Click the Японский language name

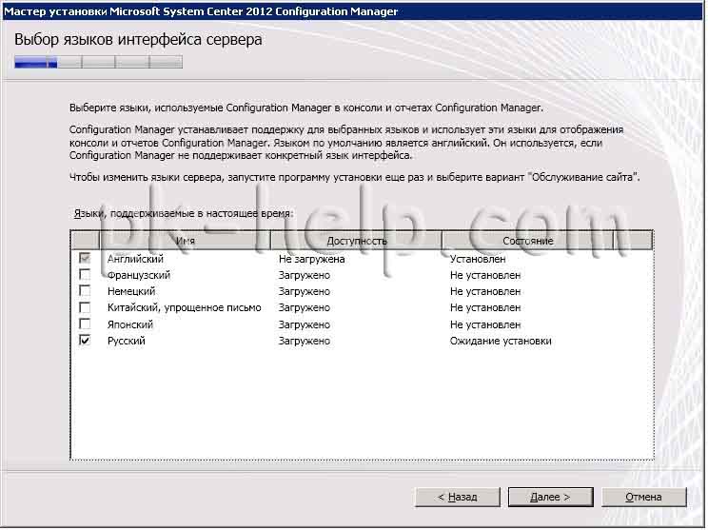pyautogui.click(x=130, y=324)
